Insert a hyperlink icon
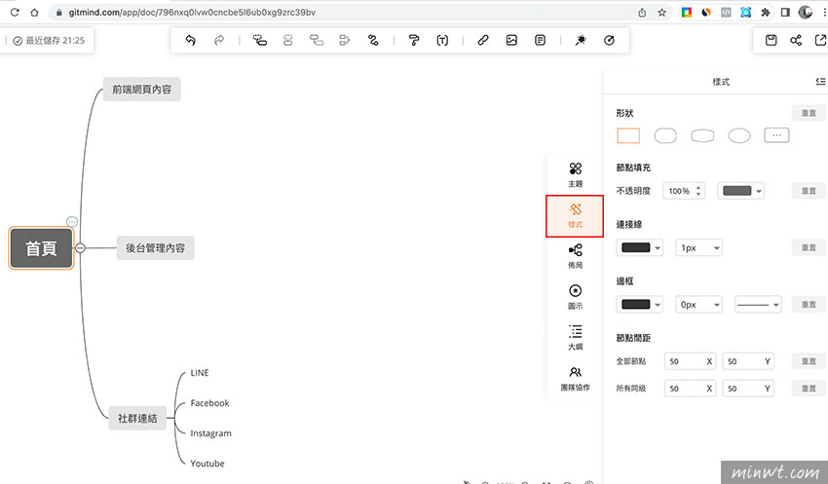This screenshot has width=828, height=484. click(483, 40)
